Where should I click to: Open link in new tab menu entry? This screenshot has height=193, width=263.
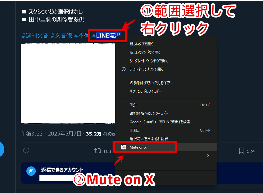point(166,44)
